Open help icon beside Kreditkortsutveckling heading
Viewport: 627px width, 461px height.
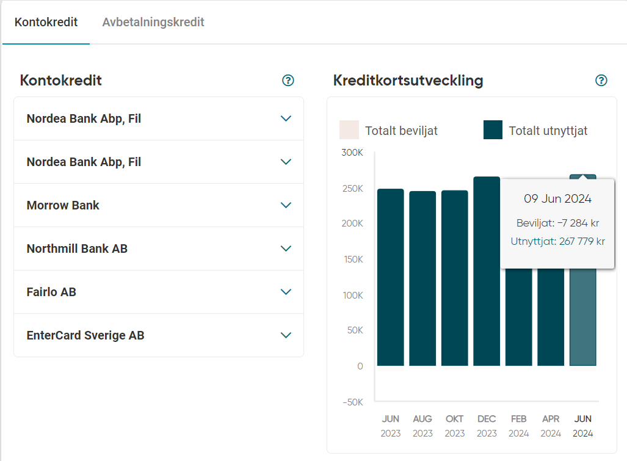click(601, 81)
